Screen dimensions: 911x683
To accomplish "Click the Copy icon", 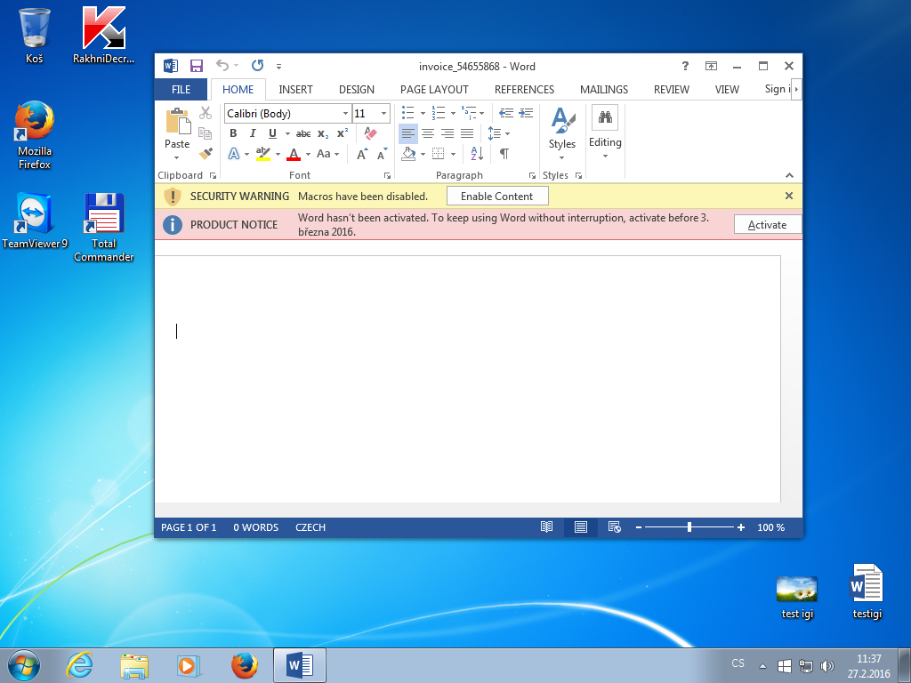I will 206,133.
